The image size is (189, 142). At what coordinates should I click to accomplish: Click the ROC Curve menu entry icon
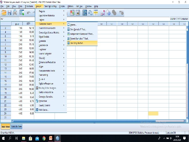tap(37, 110)
